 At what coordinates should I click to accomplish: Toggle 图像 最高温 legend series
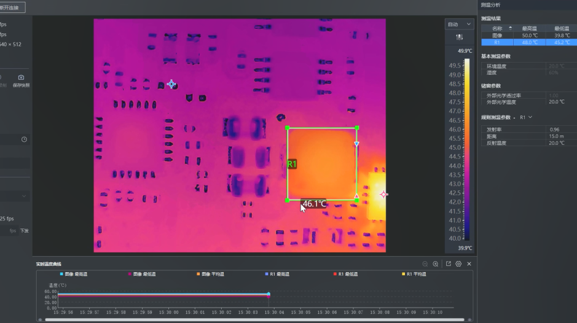pyautogui.click(x=74, y=274)
